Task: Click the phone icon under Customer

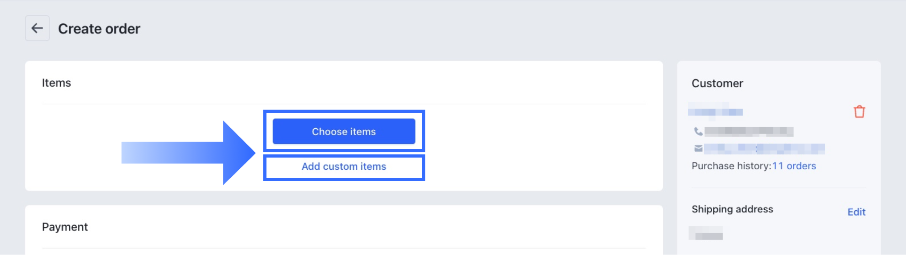Action: coord(698,131)
